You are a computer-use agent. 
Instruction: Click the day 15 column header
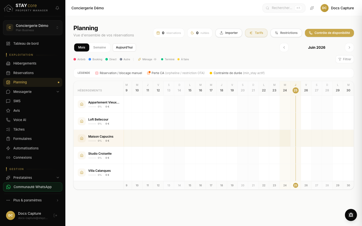pyautogui.click(x=190, y=88)
